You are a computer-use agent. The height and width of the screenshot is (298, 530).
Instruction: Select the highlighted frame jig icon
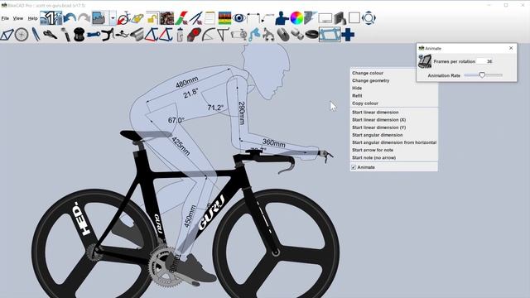click(330, 35)
